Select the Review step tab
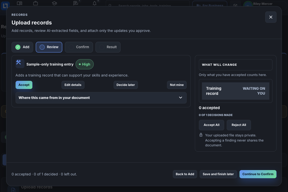288x192 pixels. pyautogui.click(x=49, y=47)
